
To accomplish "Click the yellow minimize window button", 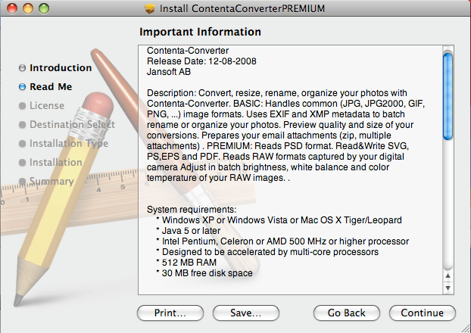I will tap(28, 8).
